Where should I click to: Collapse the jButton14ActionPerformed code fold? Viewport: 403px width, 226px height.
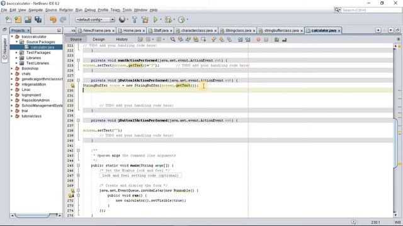tap(78, 80)
